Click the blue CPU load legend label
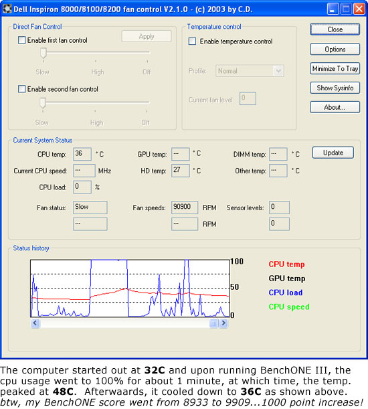Screen dimensions: 368x409 pyautogui.click(x=286, y=293)
